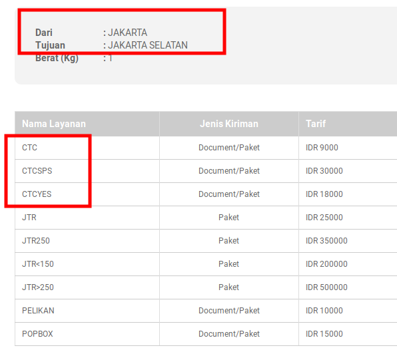Select the CTCSPS service name

click(x=37, y=171)
